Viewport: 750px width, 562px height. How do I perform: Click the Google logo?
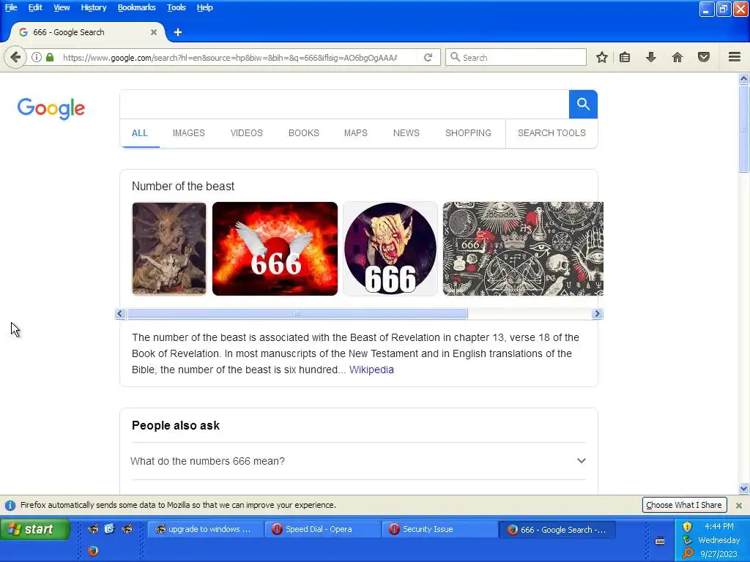[x=51, y=108]
